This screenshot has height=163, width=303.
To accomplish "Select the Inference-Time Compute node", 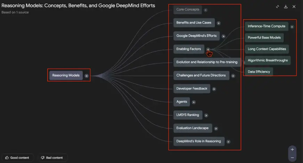I will tap(267, 26).
